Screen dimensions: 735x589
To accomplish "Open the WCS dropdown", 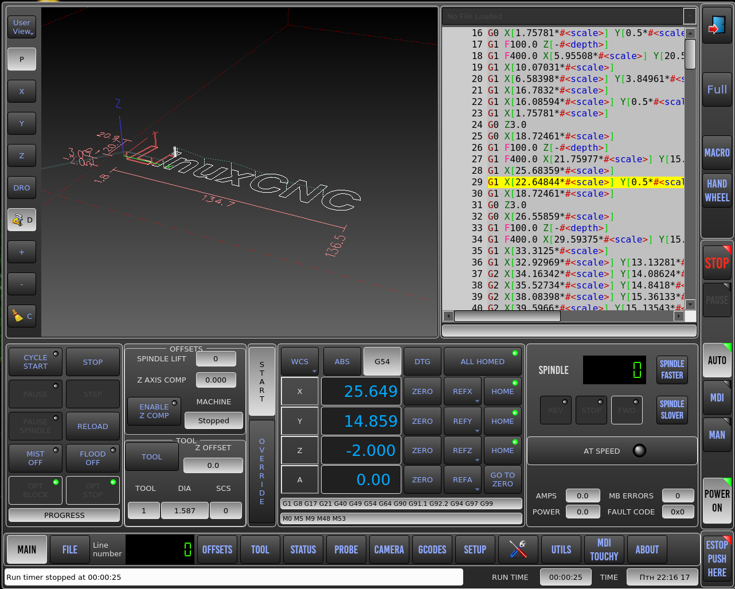I will [300, 361].
